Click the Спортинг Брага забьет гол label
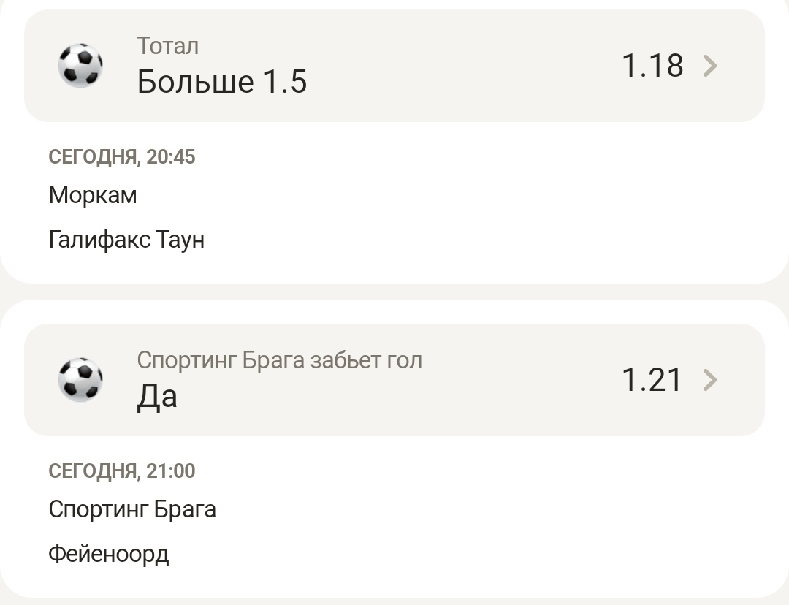This screenshot has height=605, width=789. (279, 360)
